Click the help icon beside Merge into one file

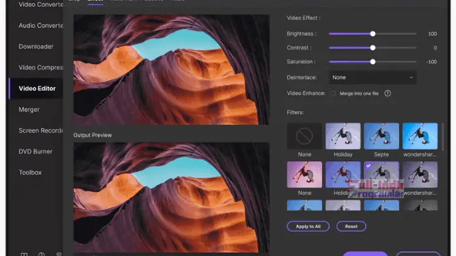(387, 93)
